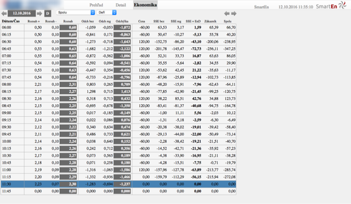This screenshot has width=351, height=204.
Task: Click Spolu value -347,25
Action: (x=229, y=49)
